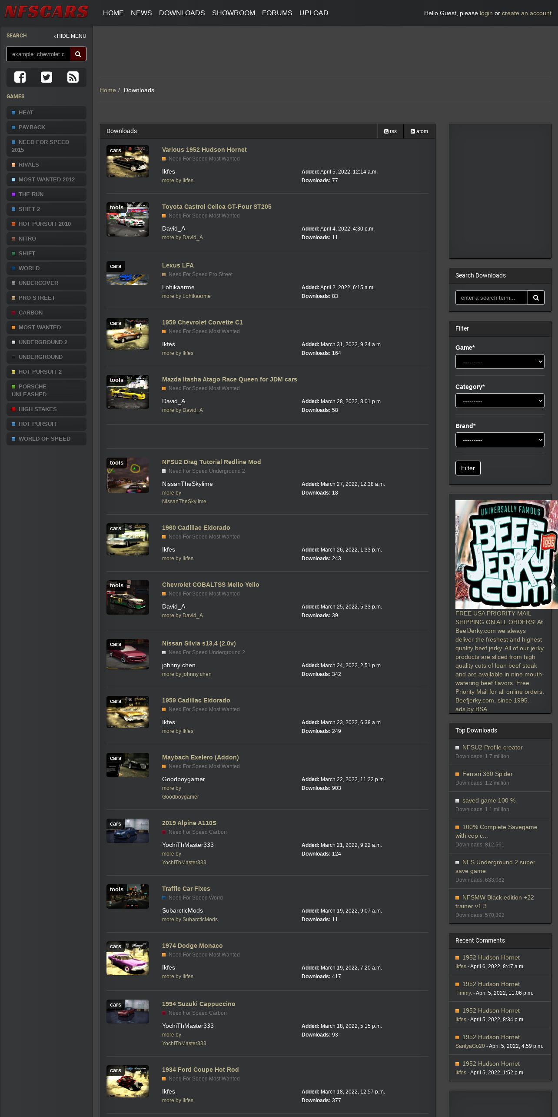Click the BeefJerky.com ad image
The height and width of the screenshot is (1117, 558).
coord(506,555)
